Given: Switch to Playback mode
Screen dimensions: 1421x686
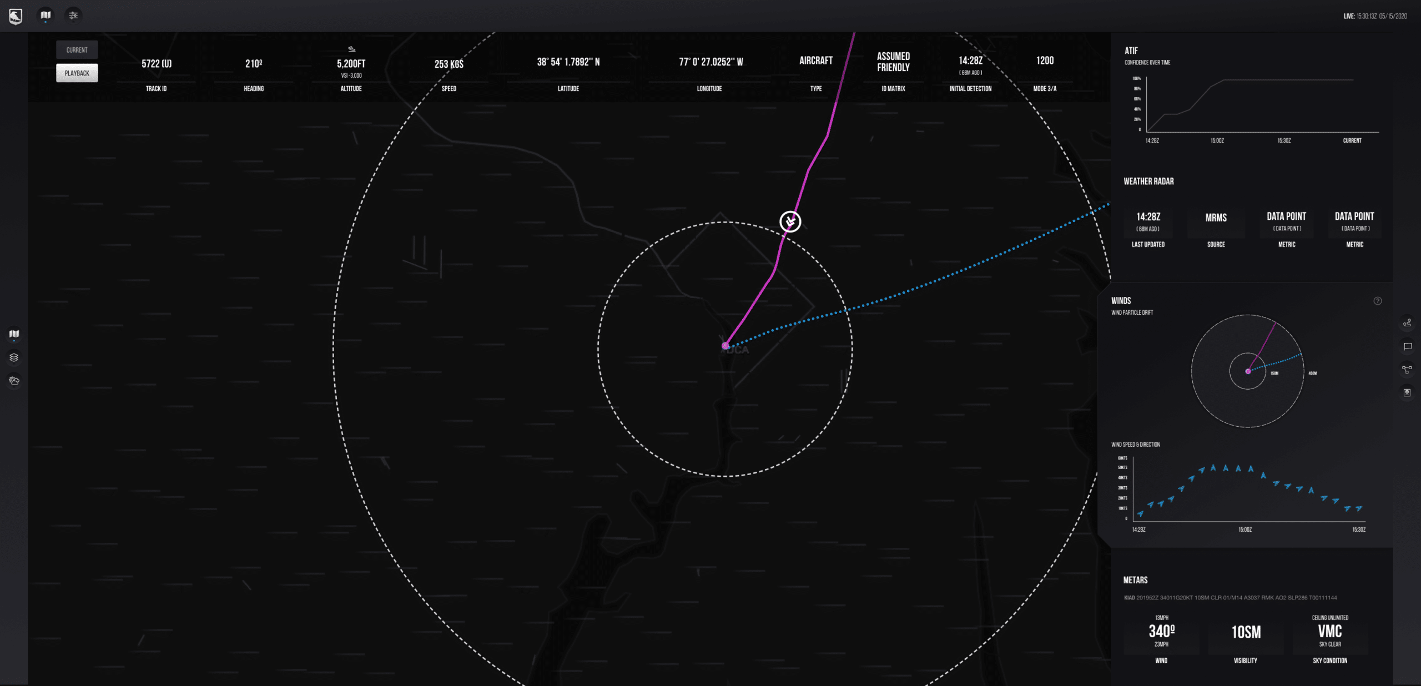Looking at the screenshot, I should coord(77,73).
